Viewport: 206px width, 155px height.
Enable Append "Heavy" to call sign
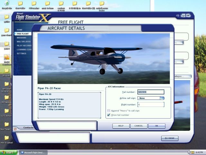click(x=109, y=111)
